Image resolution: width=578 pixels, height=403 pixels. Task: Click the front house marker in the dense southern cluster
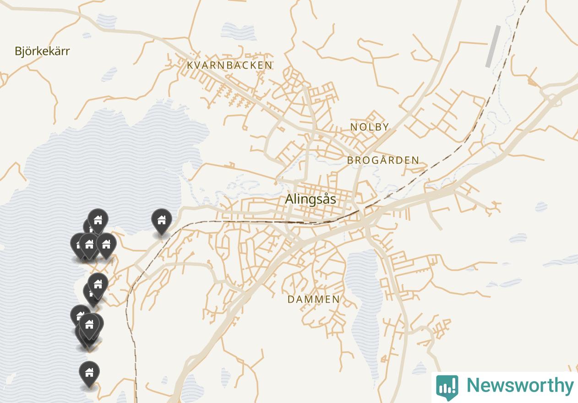pos(89,326)
